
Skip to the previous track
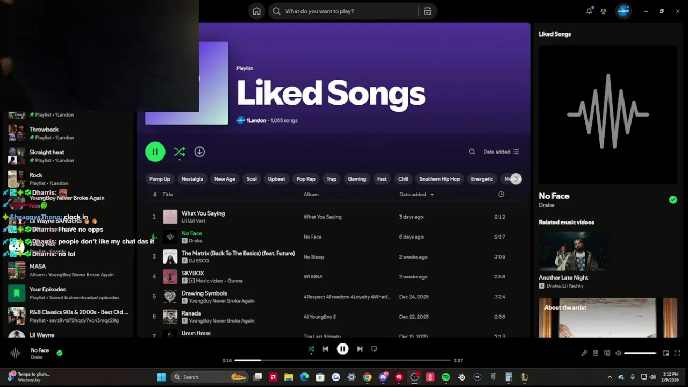[325, 349]
